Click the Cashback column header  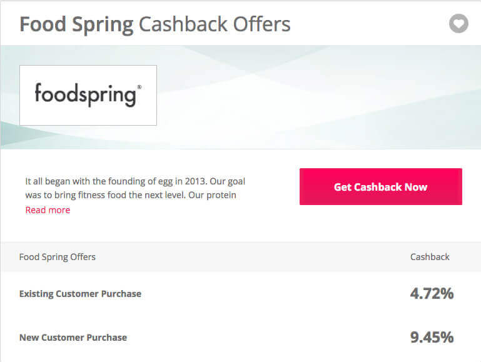click(430, 257)
